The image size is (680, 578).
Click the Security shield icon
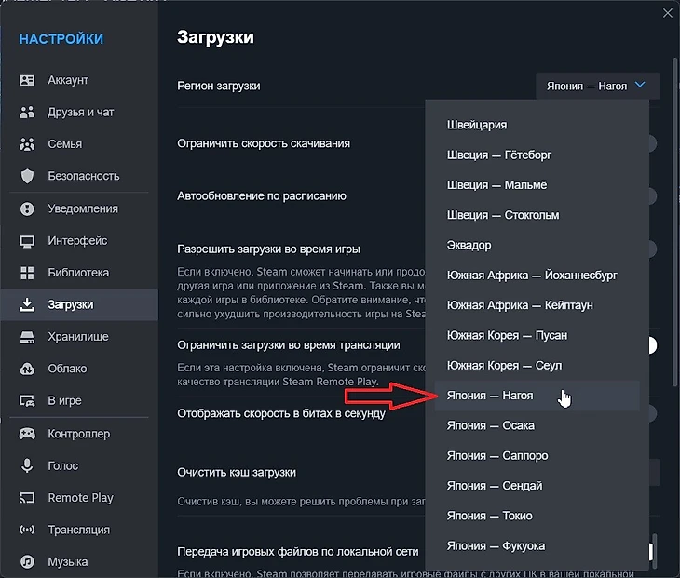[x=27, y=176]
